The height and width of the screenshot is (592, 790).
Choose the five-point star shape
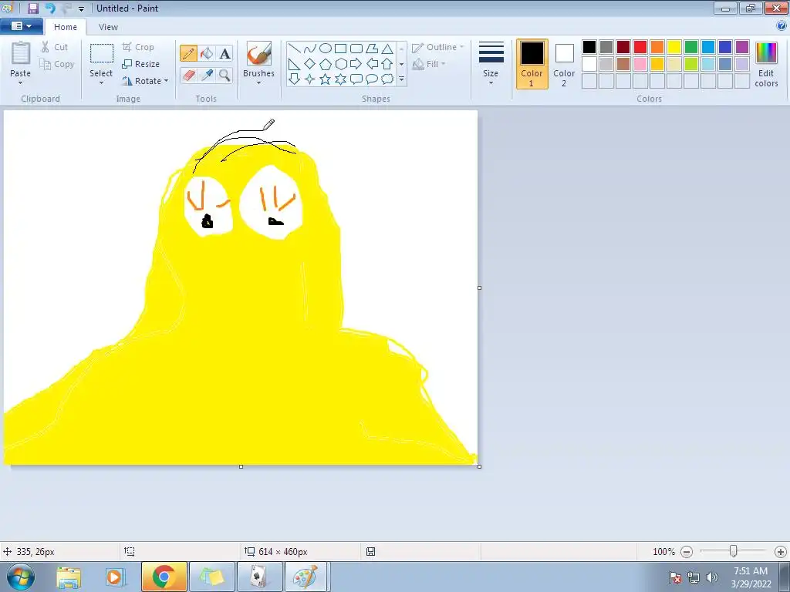click(x=325, y=79)
